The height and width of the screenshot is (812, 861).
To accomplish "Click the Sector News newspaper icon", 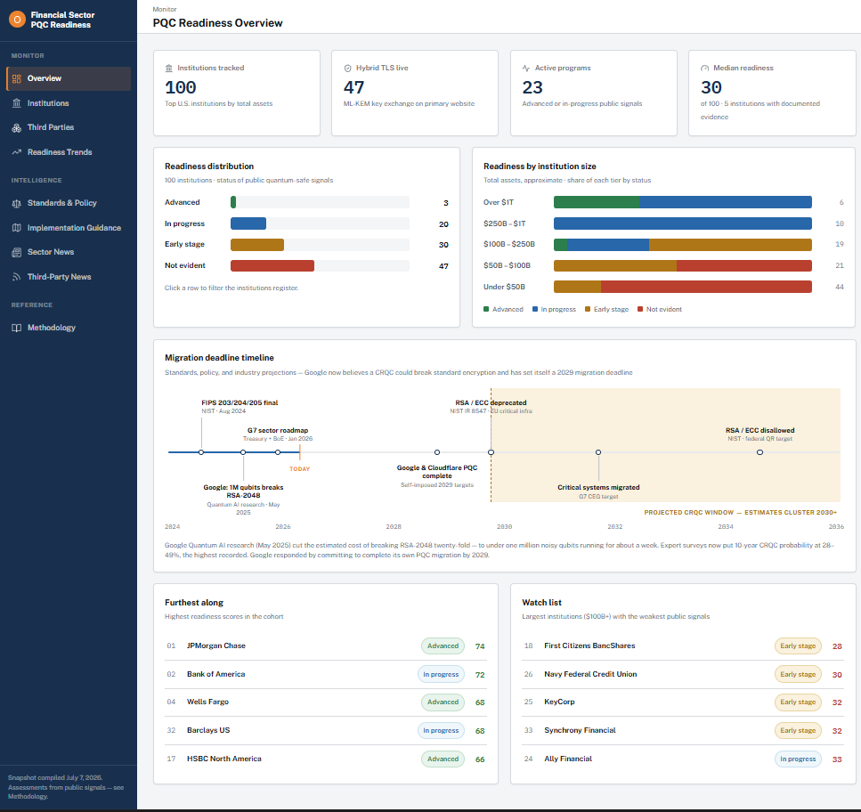I will tap(17, 252).
